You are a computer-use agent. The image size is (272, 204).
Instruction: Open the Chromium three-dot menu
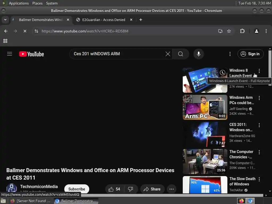tap(266, 31)
